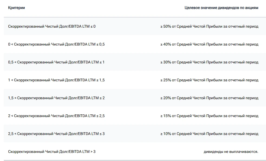Select the criterion starting '1 <' and ending '≤ 1,5'
This screenshot has height=161, width=266.
coord(56,80)
